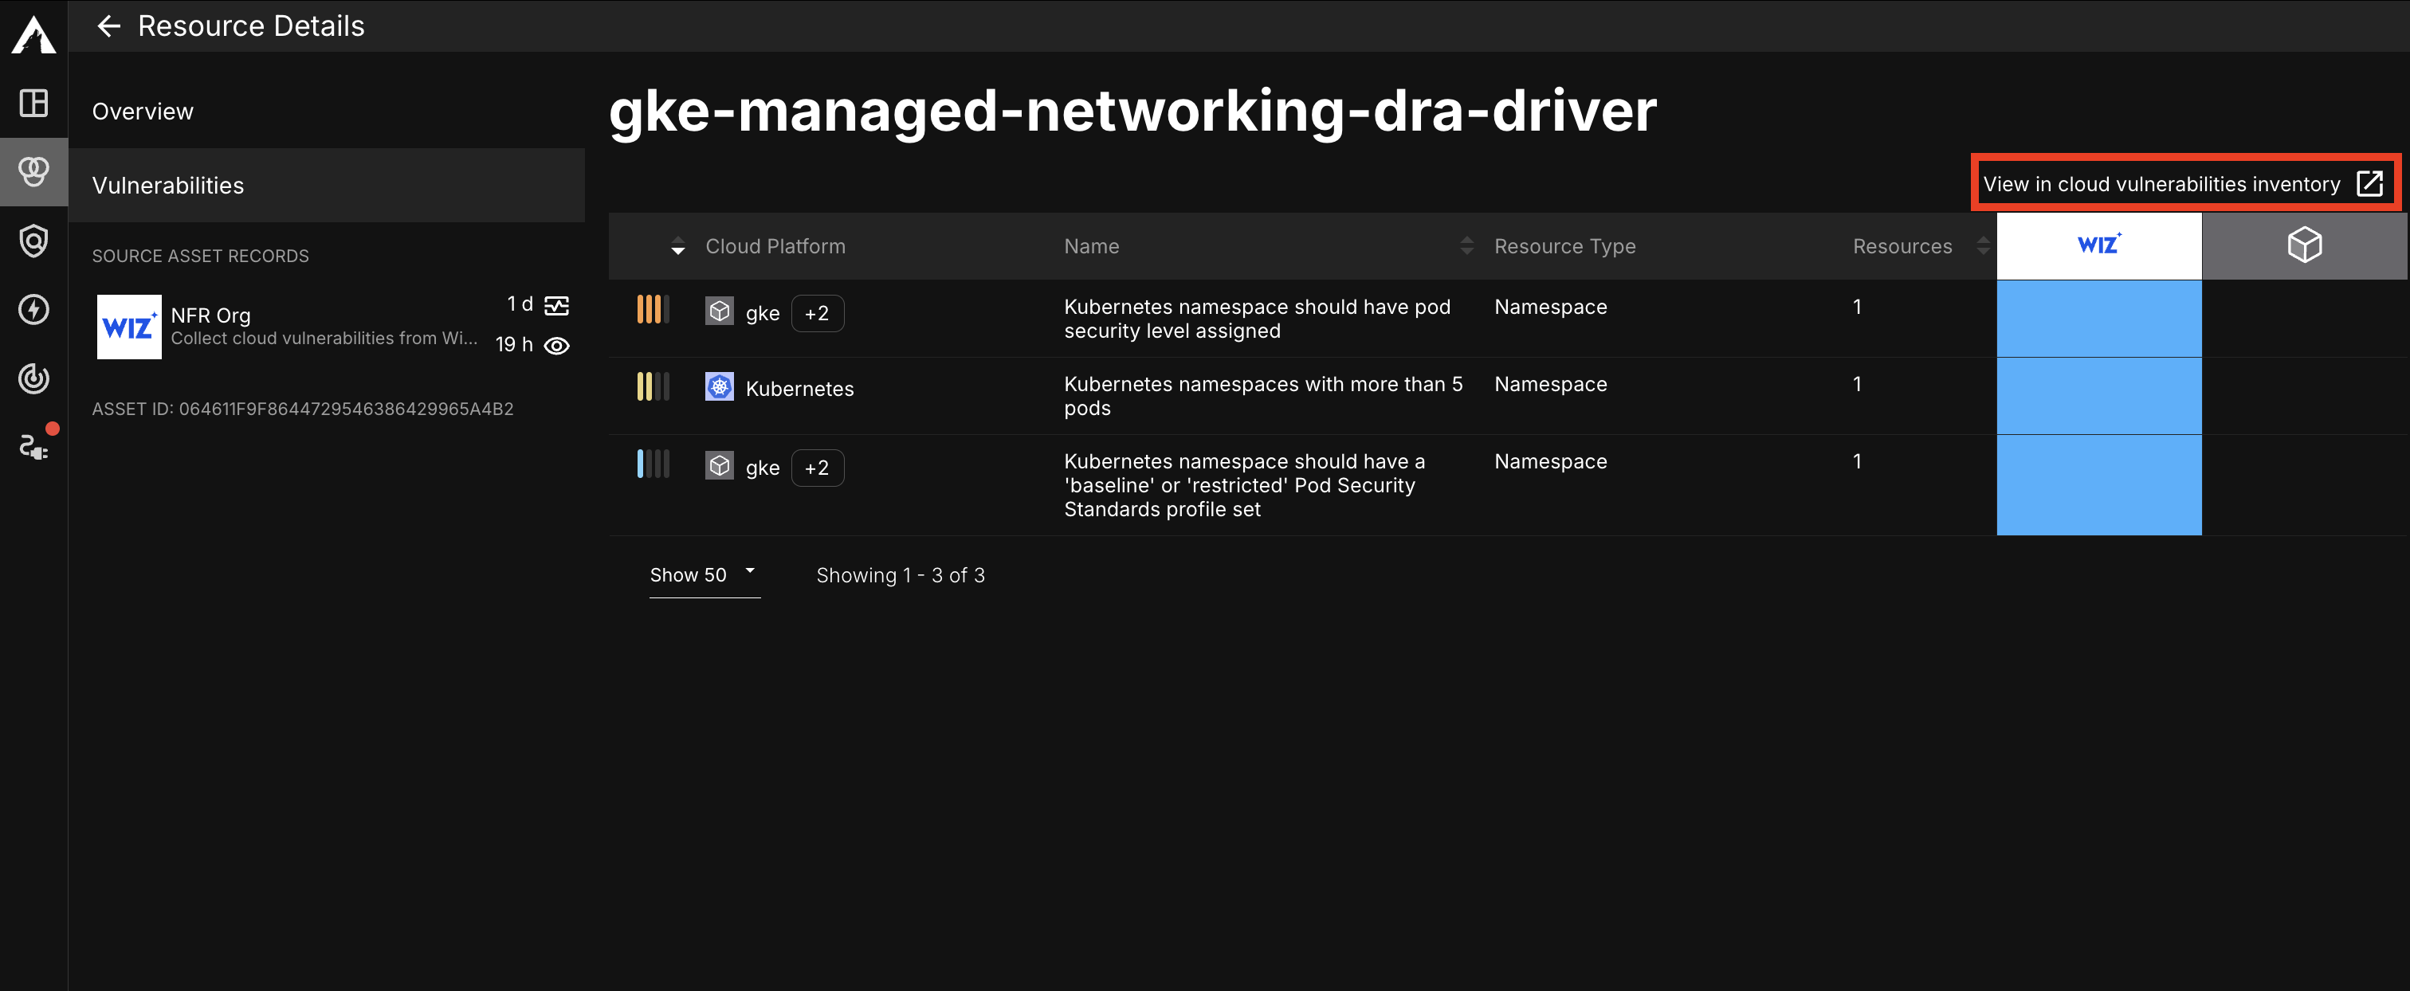Click the Armis logo icon
Viewport: 2410px width, 991px height.
click(x=33, y=33)
